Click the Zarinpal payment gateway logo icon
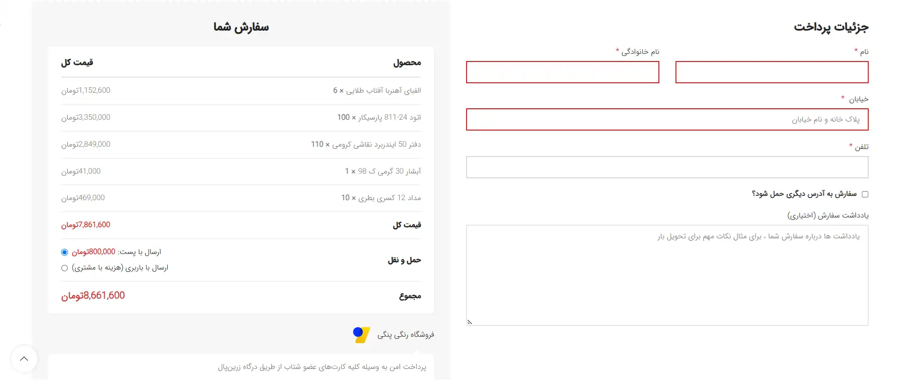Viewport: 899px width, 386px height. (361, 335)
